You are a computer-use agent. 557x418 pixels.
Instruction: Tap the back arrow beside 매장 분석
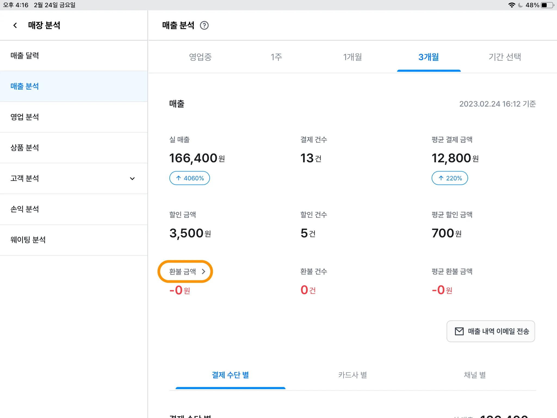pyautogui.click(x=15, y=25)
